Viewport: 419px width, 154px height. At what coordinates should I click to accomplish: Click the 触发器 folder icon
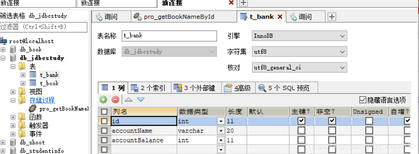22,125
